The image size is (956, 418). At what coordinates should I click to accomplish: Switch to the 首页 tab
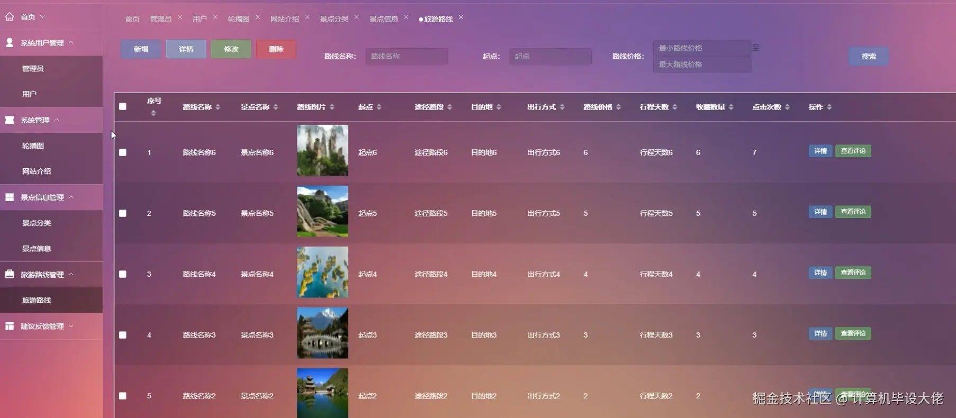[x=132, y=19]
